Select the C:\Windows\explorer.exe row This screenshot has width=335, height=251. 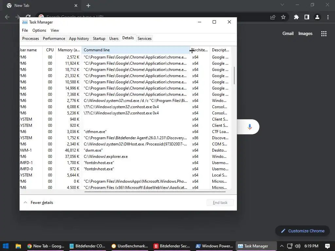(x=125, y=157)
